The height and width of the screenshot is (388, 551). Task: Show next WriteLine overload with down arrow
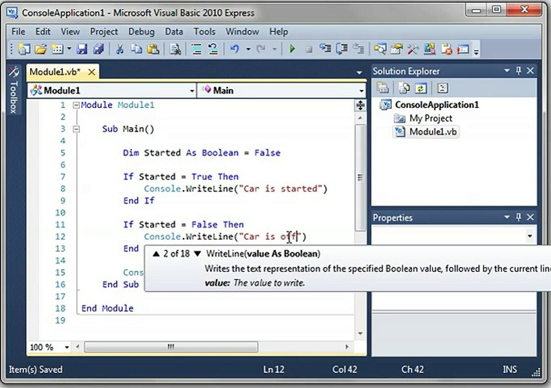(x=198, y=254)
